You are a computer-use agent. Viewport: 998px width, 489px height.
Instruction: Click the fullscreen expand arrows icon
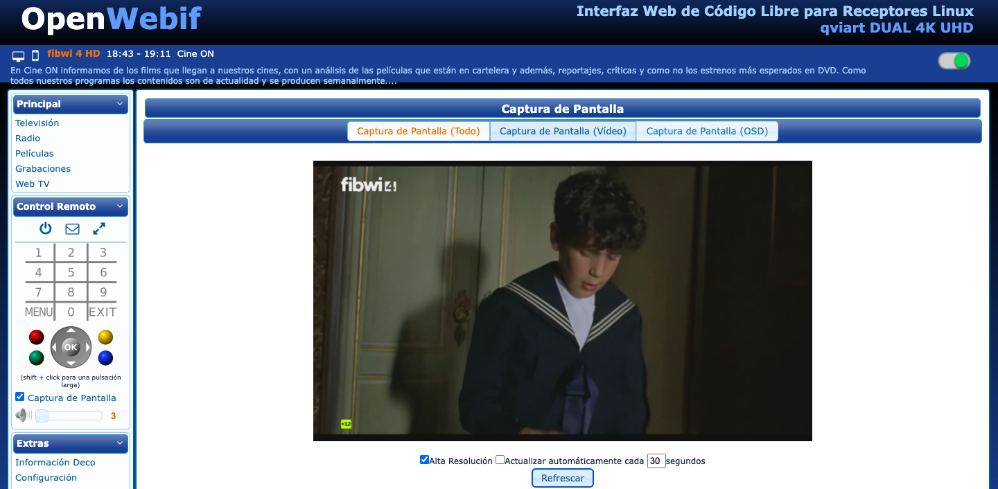(99, 229)
